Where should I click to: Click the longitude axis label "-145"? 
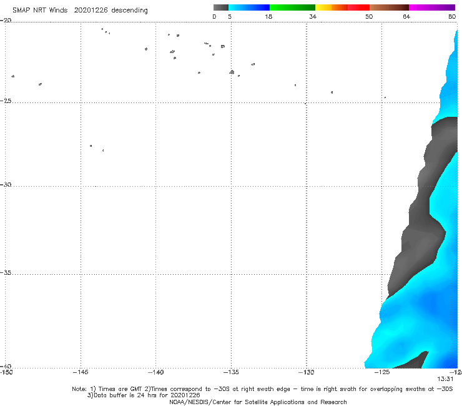[x=81, y=372]
